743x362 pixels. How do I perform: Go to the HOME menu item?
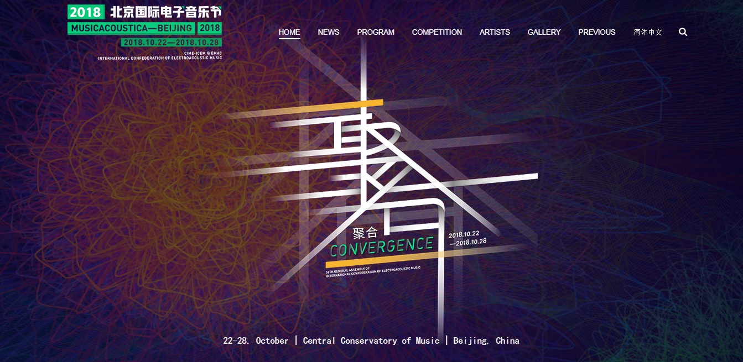pyautogui.click(x=289, y=32)
